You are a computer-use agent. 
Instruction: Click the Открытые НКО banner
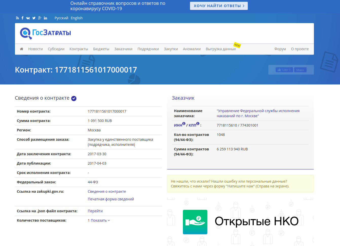(x=240, y=221)
